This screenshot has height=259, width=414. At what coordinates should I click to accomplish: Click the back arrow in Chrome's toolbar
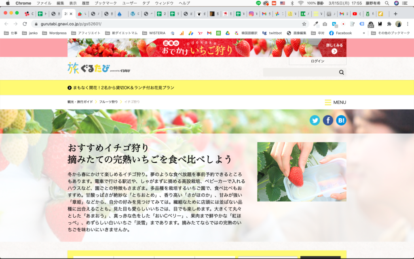(x=6, y=24)
